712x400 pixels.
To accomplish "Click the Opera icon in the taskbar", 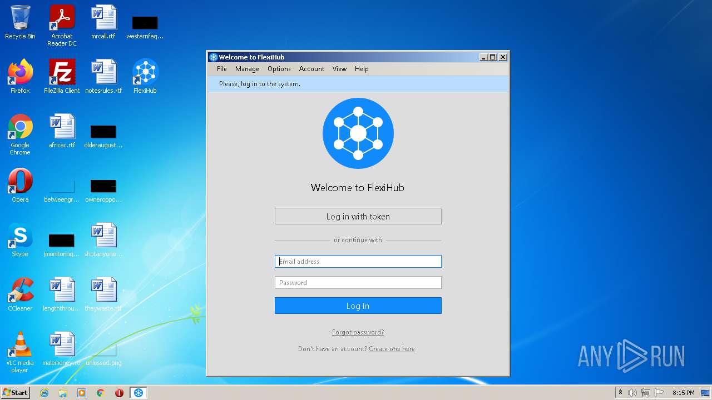I will tap(119, 393).
